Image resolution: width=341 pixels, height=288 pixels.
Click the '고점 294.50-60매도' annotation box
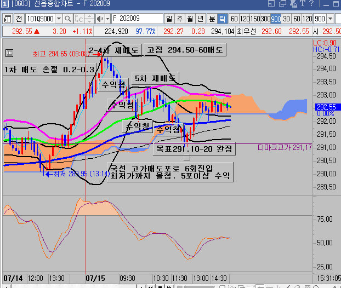[185, 50]
